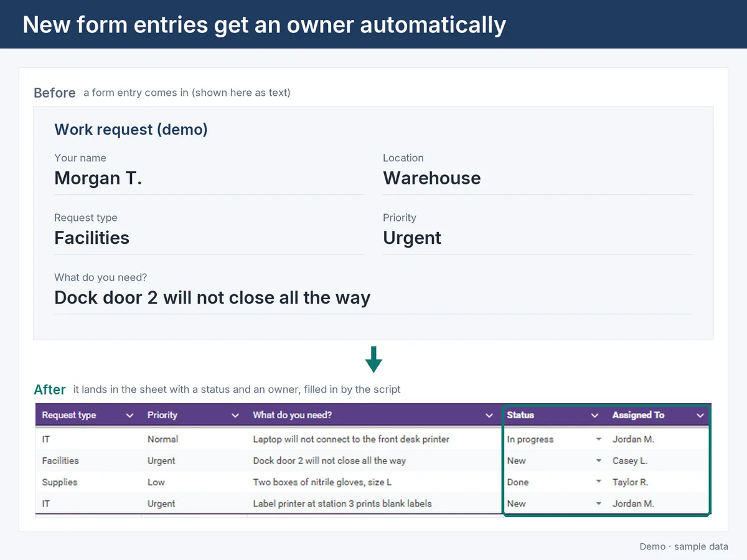Open the 'In progress' status dropdown arrow
Viewport: 747px width, 560px height.
[599, 439]
